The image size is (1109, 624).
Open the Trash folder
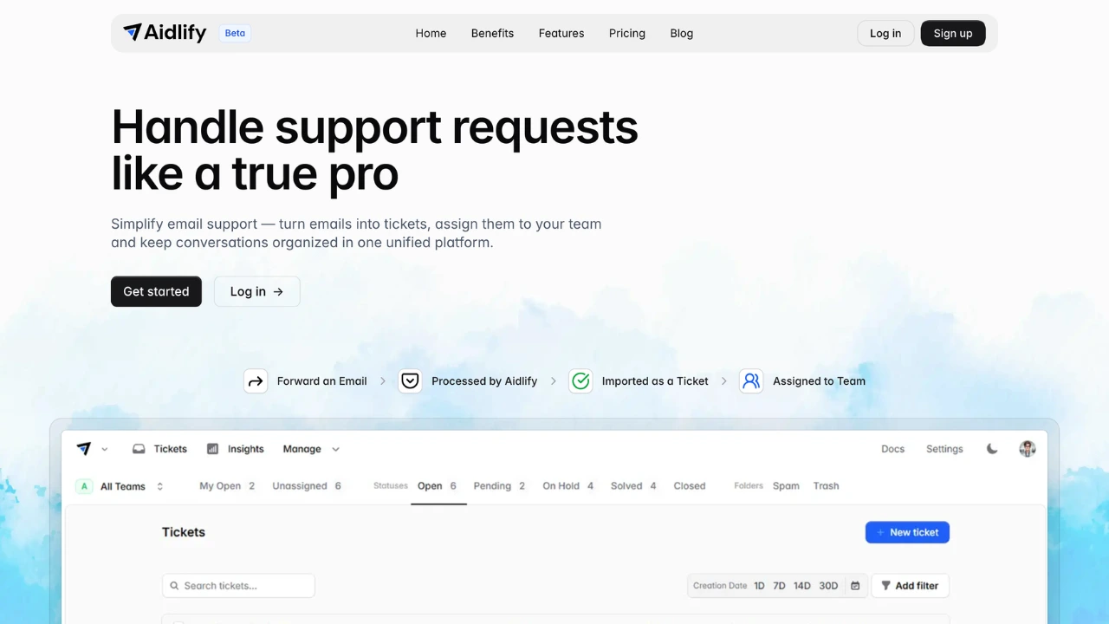tap(826, 486)
